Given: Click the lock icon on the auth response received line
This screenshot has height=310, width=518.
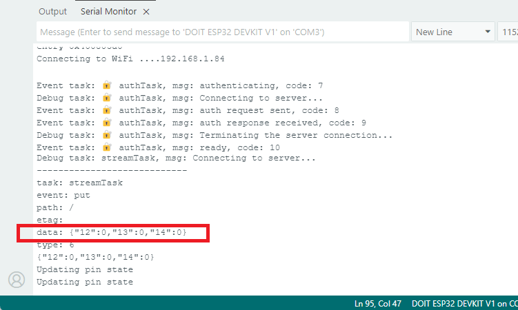Looking at the screenshot, I should pos(107,123).
